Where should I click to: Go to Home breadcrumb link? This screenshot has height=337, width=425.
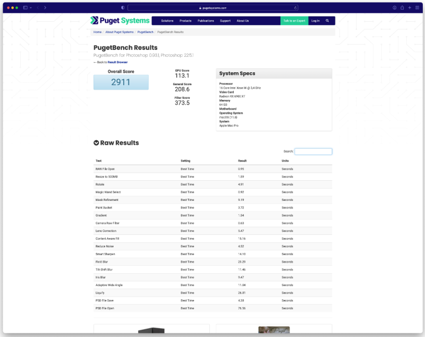[x=97, y=32]
